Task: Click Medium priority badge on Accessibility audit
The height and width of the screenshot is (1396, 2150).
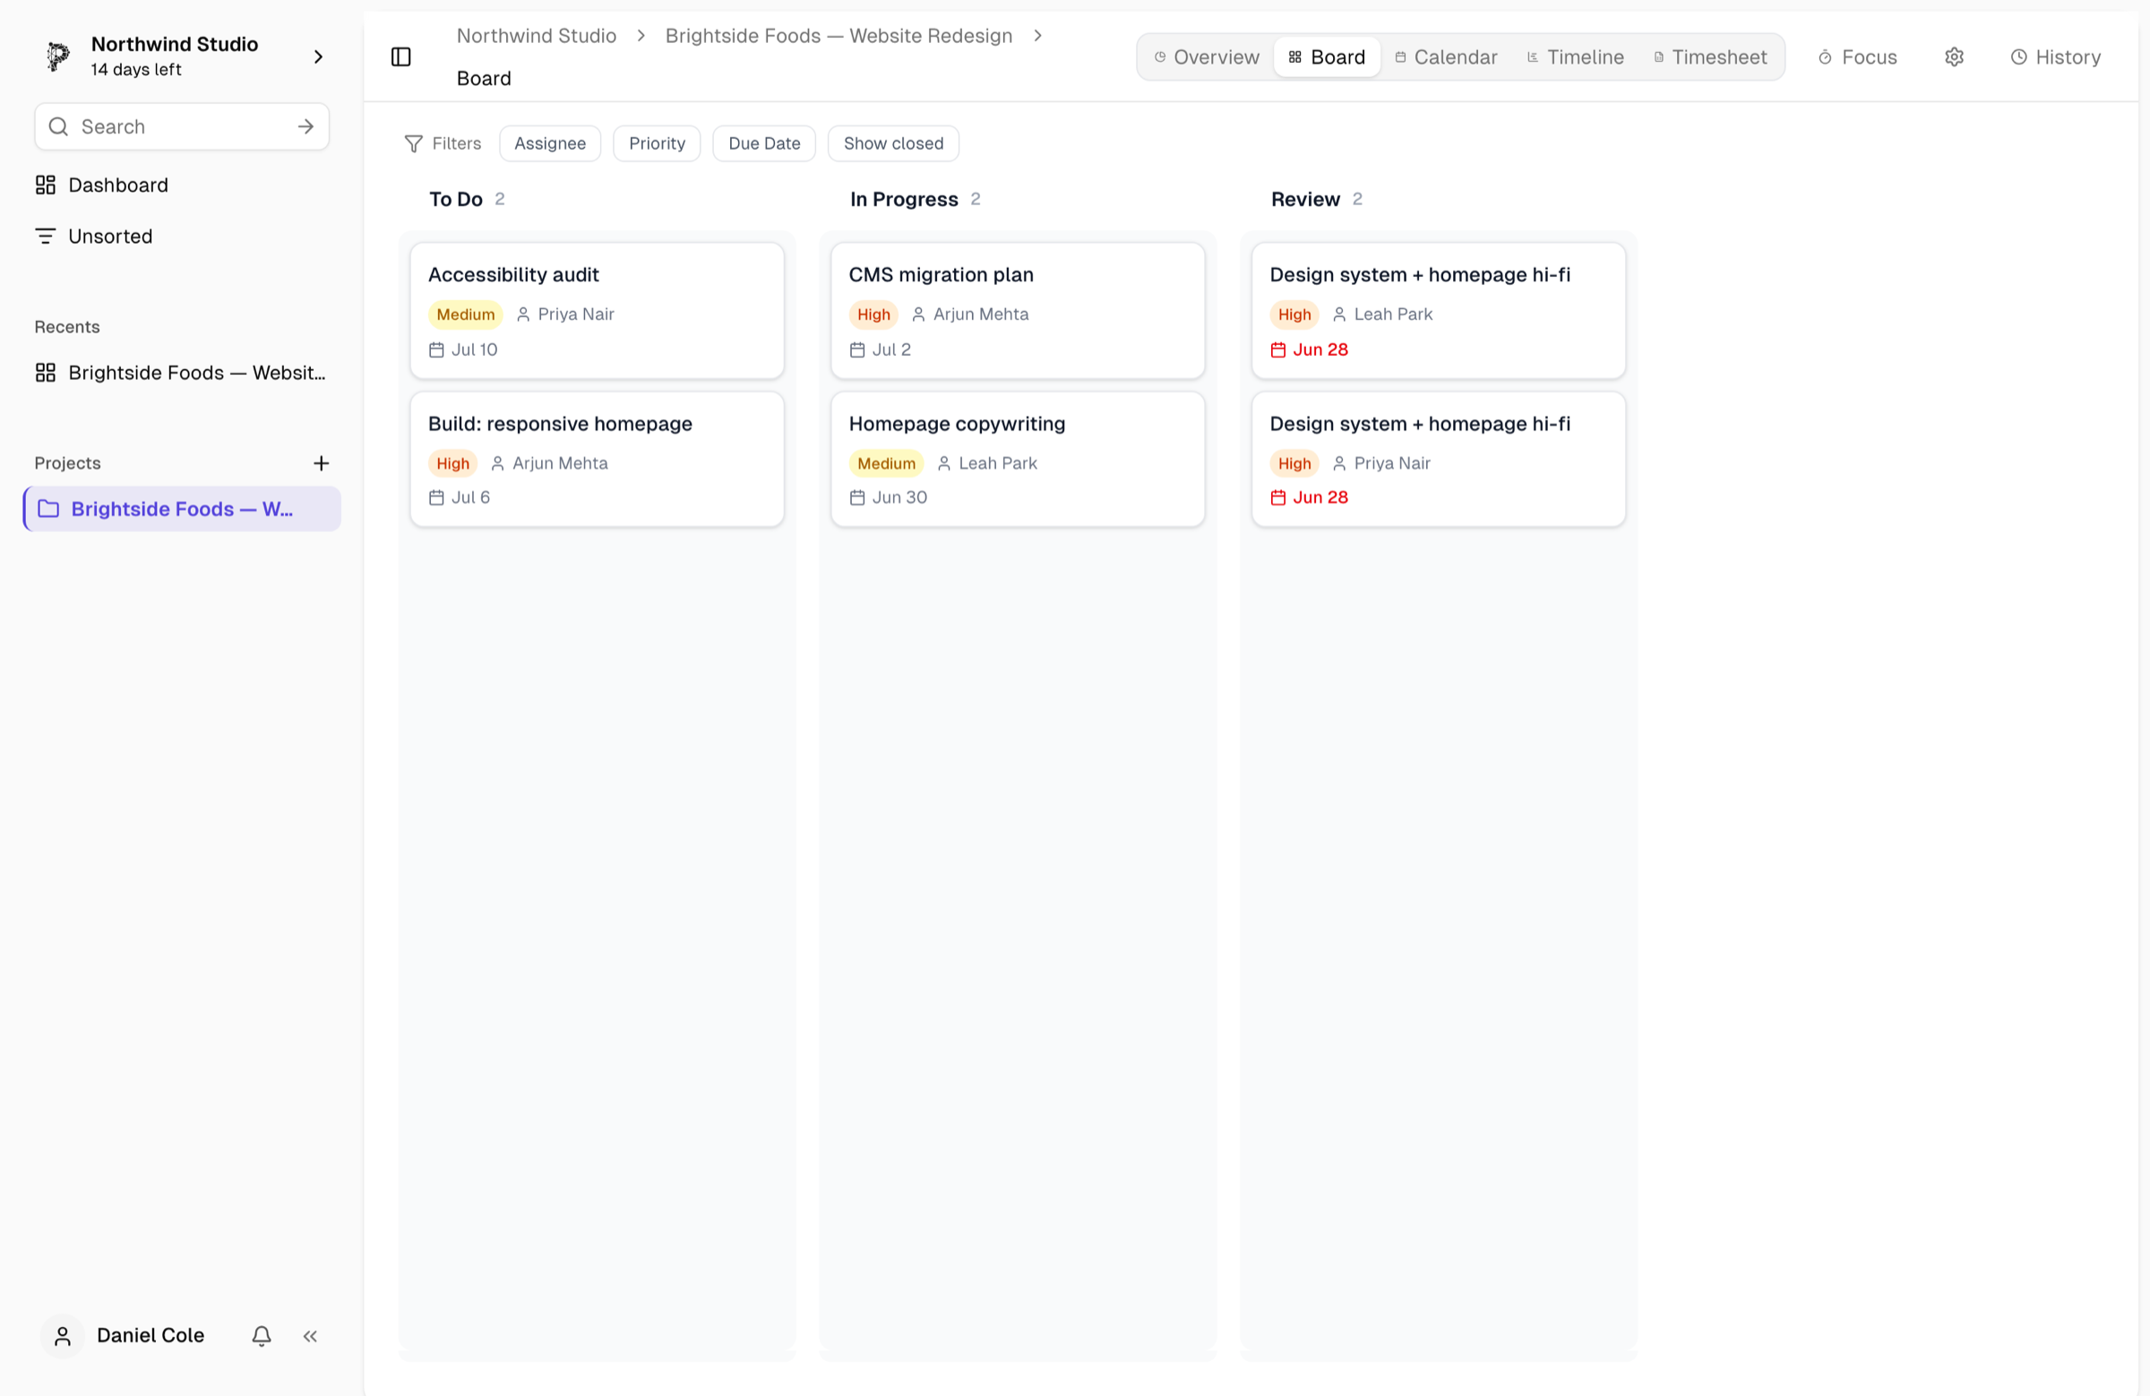Action: click(x=465, y=315)
